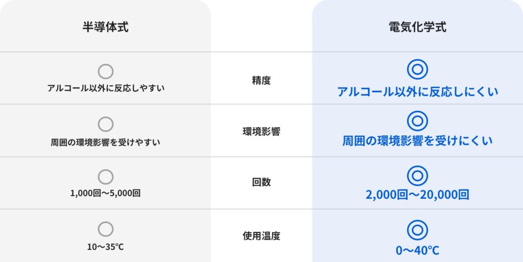Viewport: 523px width, 262px height.
Task: Click the single circle icon above アルコール以外に反応しやすい
Action: tap(105, 72)
